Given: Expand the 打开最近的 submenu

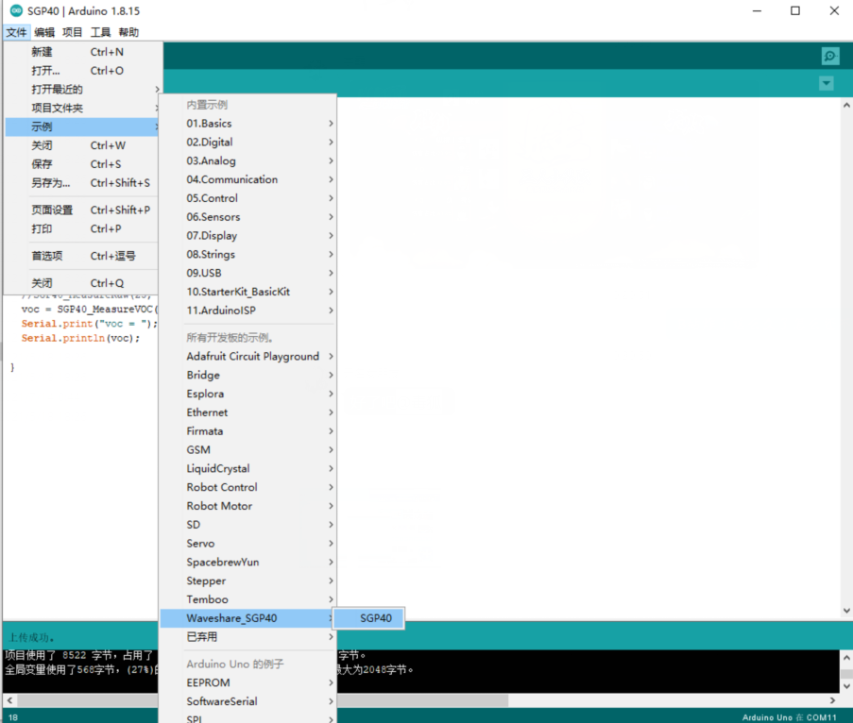Looking at the screenshot, I should [x=81, y=89].
